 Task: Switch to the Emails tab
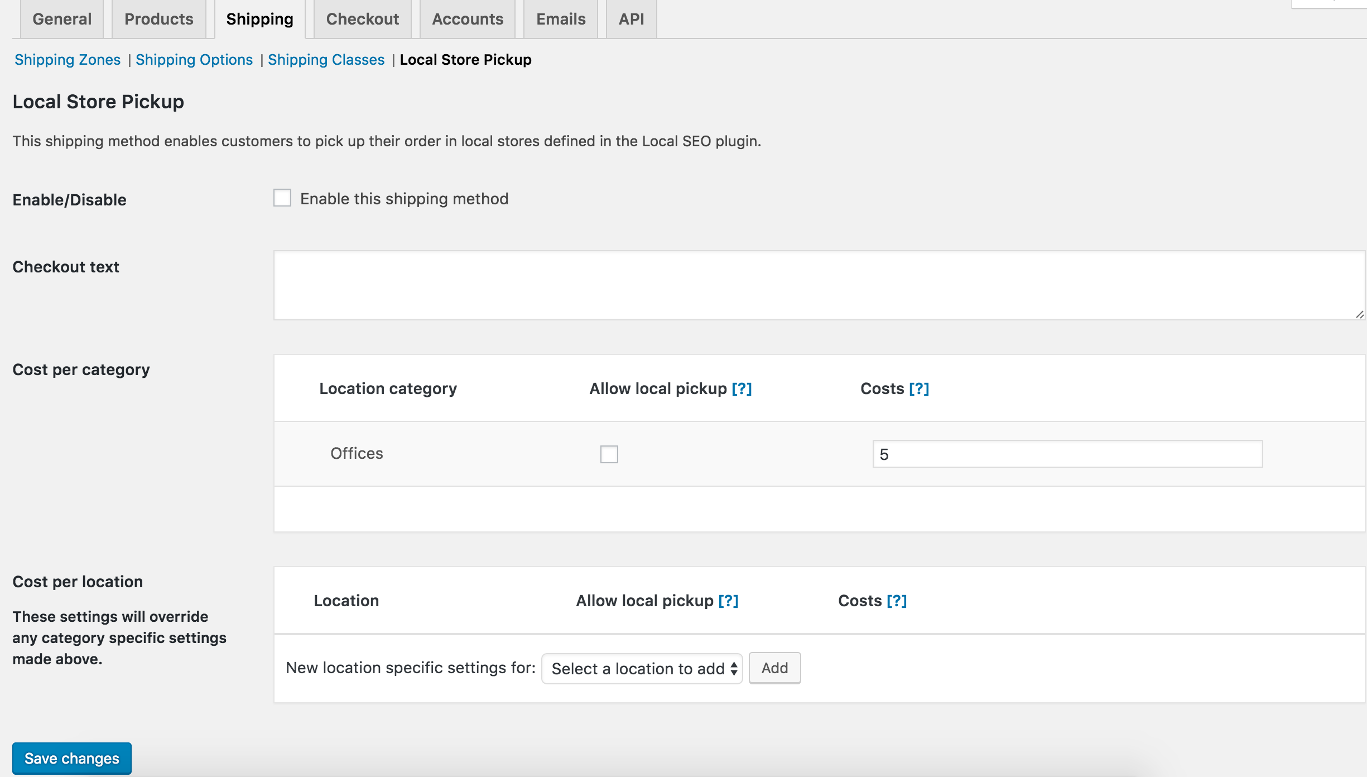click(x=560, y=18)
